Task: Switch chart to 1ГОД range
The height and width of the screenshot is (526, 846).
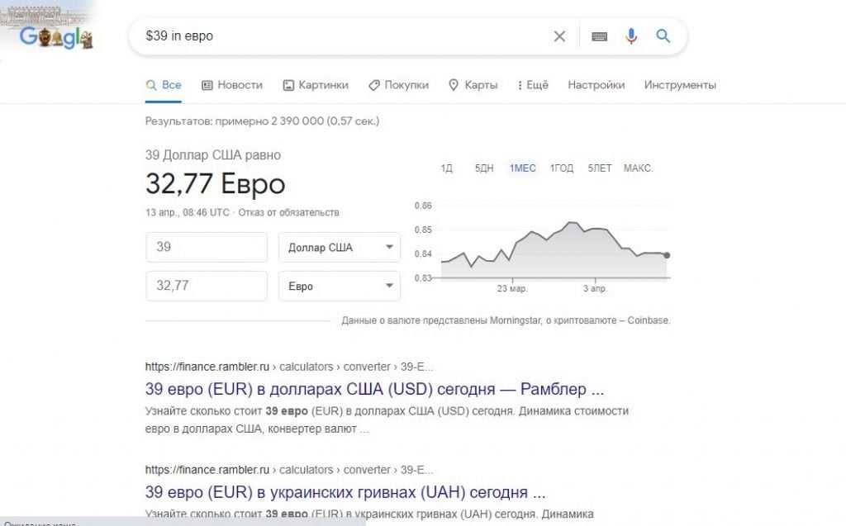Action: click(562, 168)
